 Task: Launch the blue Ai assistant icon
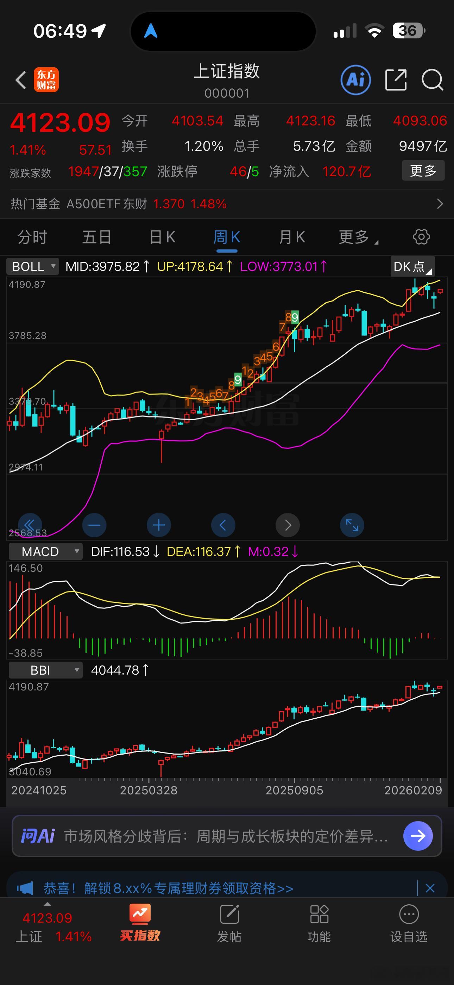coord(355,80)
